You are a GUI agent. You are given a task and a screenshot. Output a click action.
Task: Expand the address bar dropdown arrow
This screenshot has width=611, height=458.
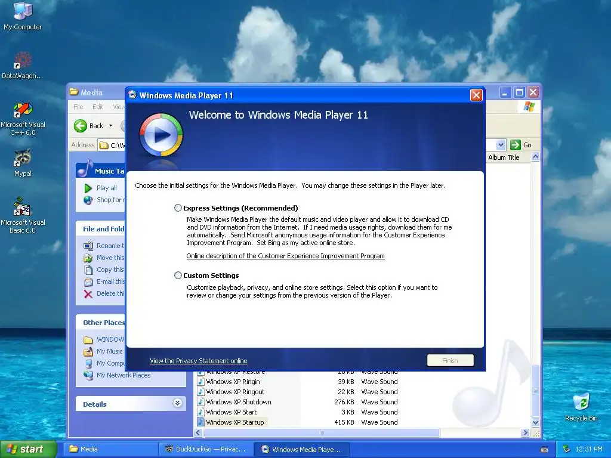tap(501, 145)
